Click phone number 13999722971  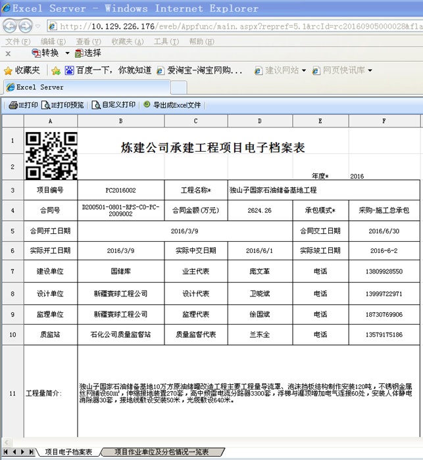[384, 294]
